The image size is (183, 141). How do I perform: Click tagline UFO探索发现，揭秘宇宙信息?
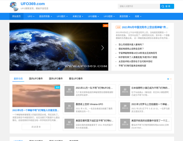click(x=34, y=8)
